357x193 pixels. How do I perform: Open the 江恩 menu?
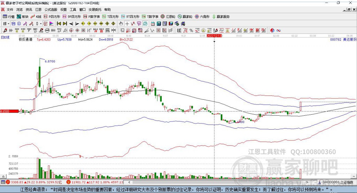38,9
